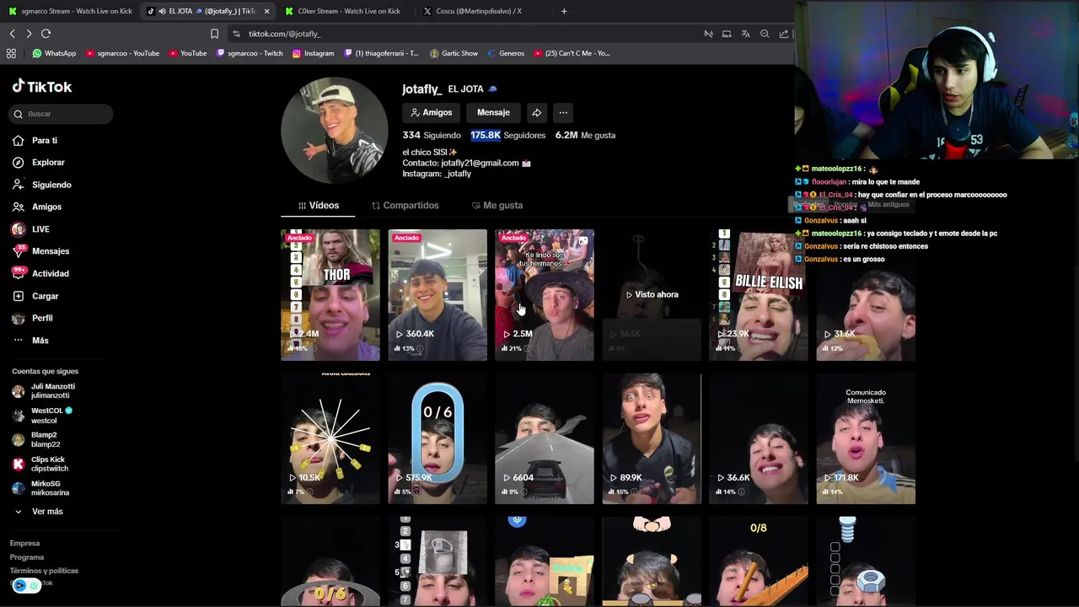
Task: Click Visto ahora video
Action: [x=652, y=294]
